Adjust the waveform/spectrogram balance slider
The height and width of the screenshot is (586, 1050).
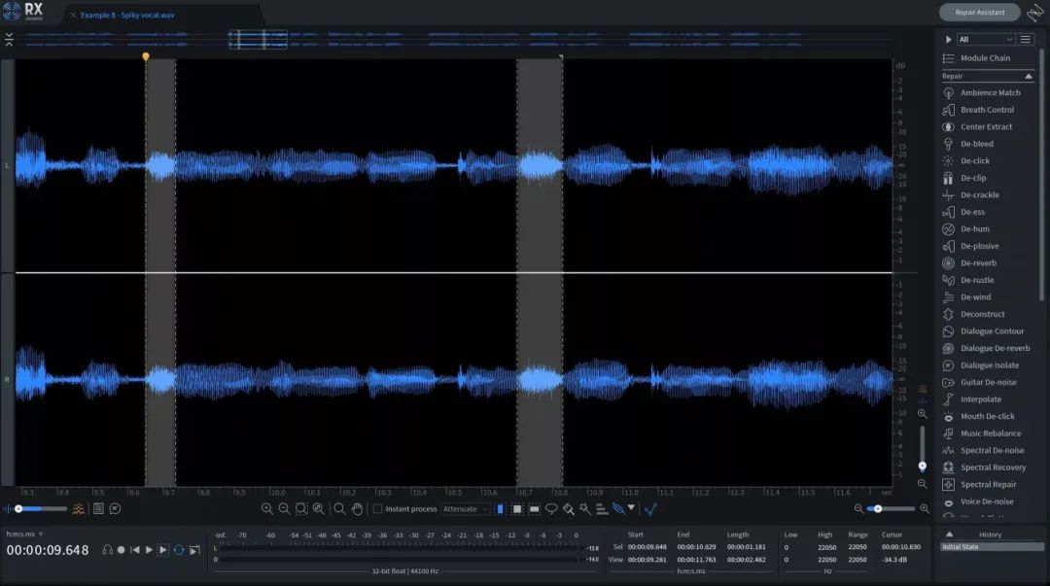tap(42, 509)
